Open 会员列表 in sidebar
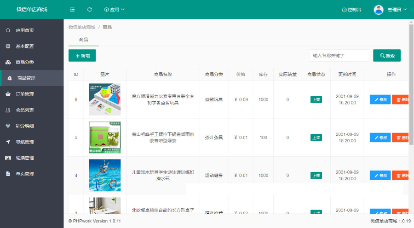This screenshot has width=414, height=228. tap(25, 110)
